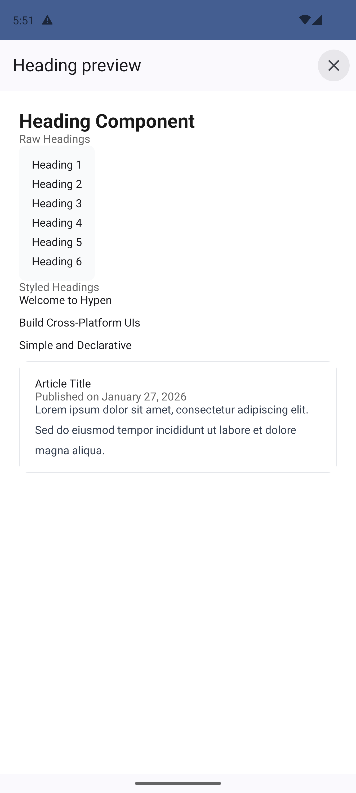Tap the 5:51 clock in status bar
Screen dimensions: 356x793
tap(23, 20)
